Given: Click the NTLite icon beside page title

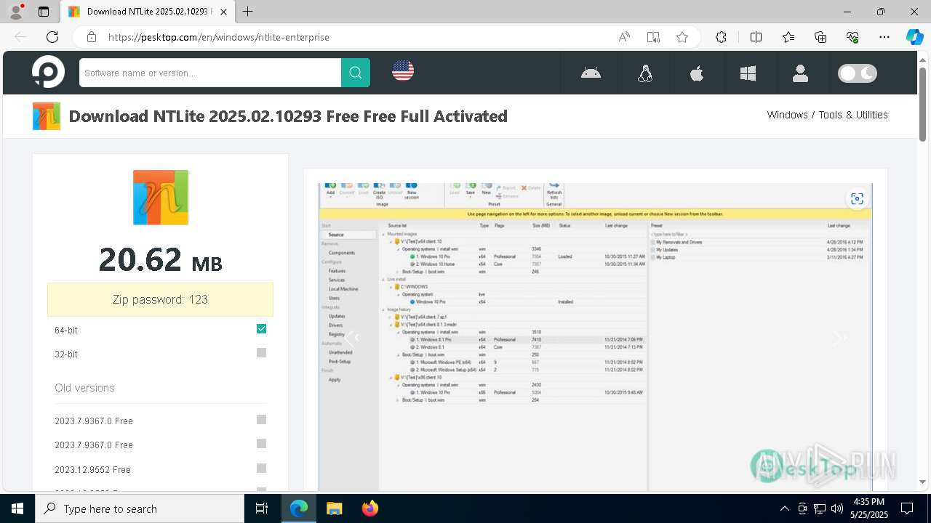Looking at the screenshot, I should [47, 116].
